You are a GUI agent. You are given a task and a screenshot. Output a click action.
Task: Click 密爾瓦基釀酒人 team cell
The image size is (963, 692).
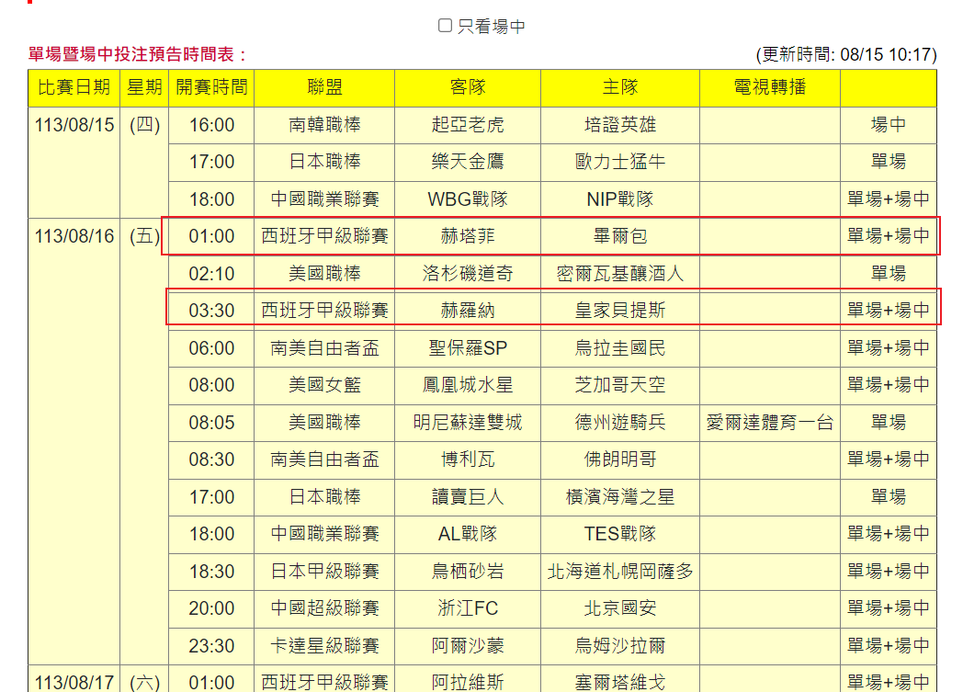620,274
